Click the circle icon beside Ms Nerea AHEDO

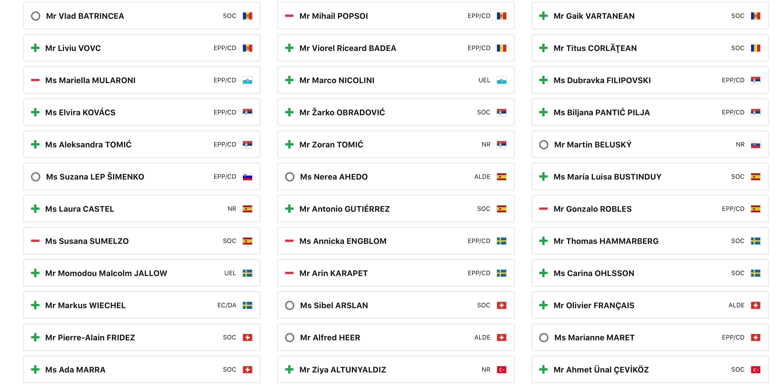tap(290, 176)
